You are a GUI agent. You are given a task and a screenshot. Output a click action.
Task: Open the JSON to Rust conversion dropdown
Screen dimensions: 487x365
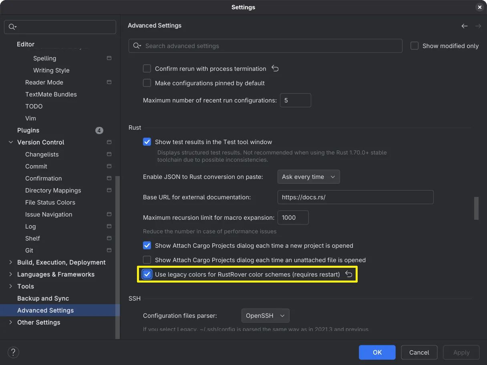click(x=308, y=177)
